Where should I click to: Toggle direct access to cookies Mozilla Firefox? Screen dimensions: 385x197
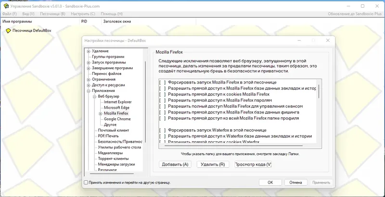[162, 94]
